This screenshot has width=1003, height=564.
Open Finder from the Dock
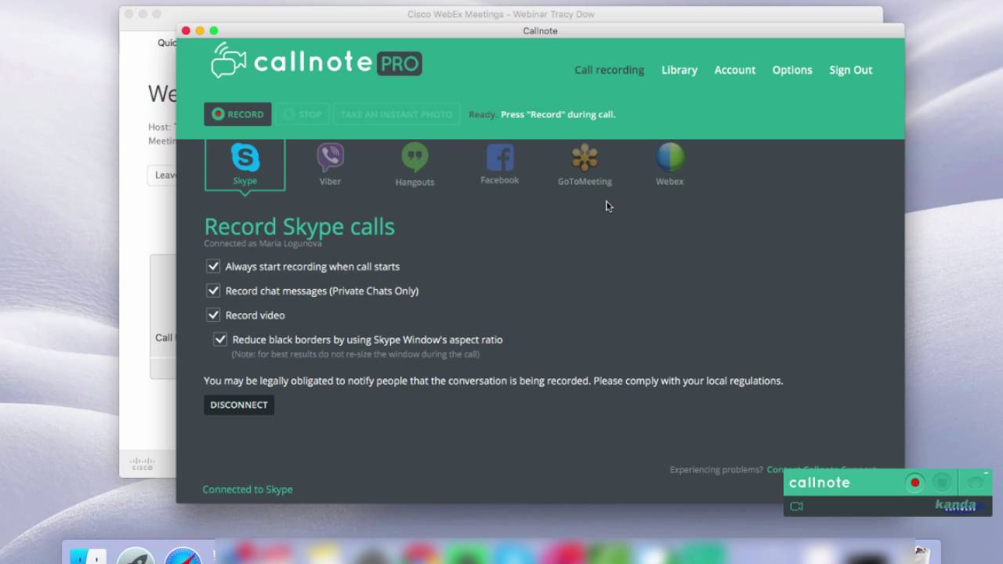88,555
